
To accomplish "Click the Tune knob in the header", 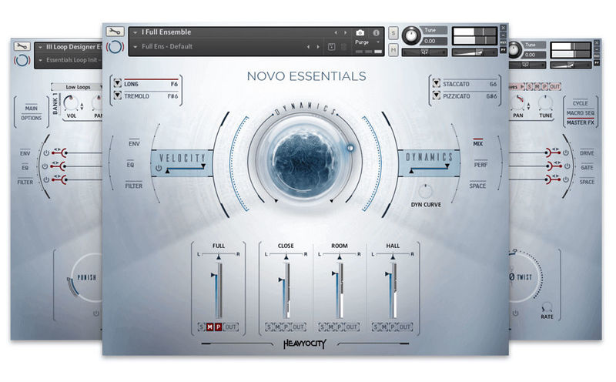I will click(410, 35).
